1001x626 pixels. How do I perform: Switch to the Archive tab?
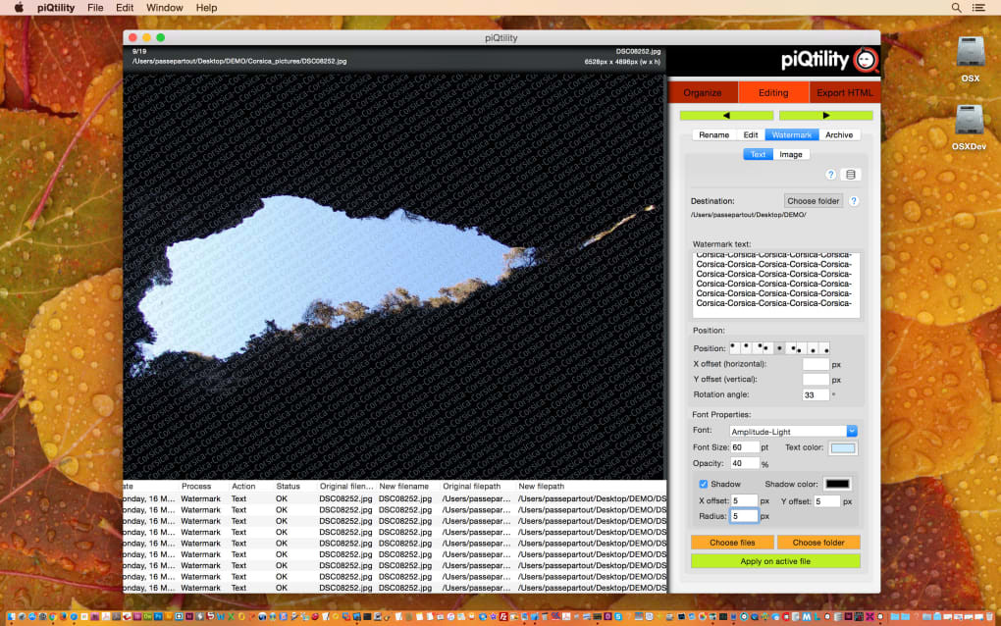[838, 134]
